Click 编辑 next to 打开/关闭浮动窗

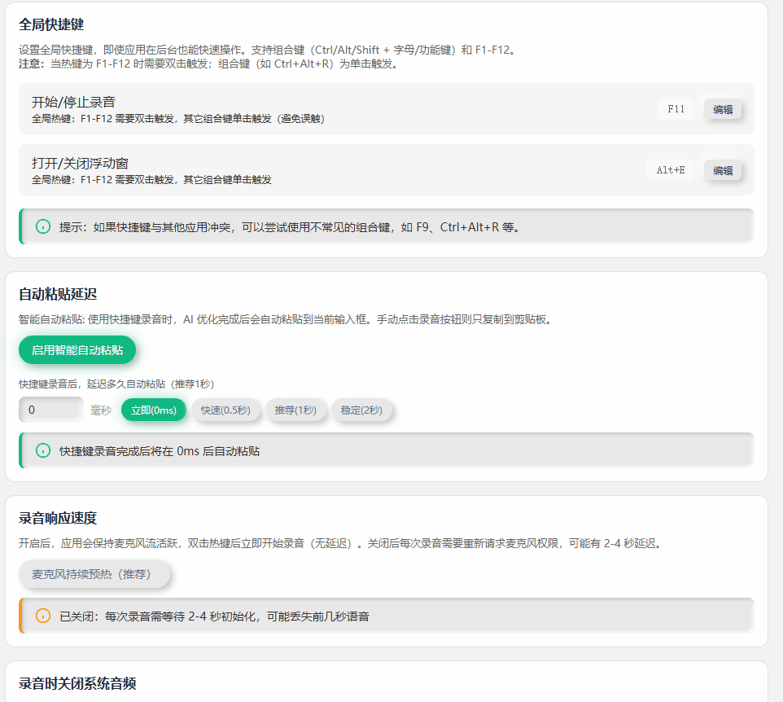pos(723,171)
